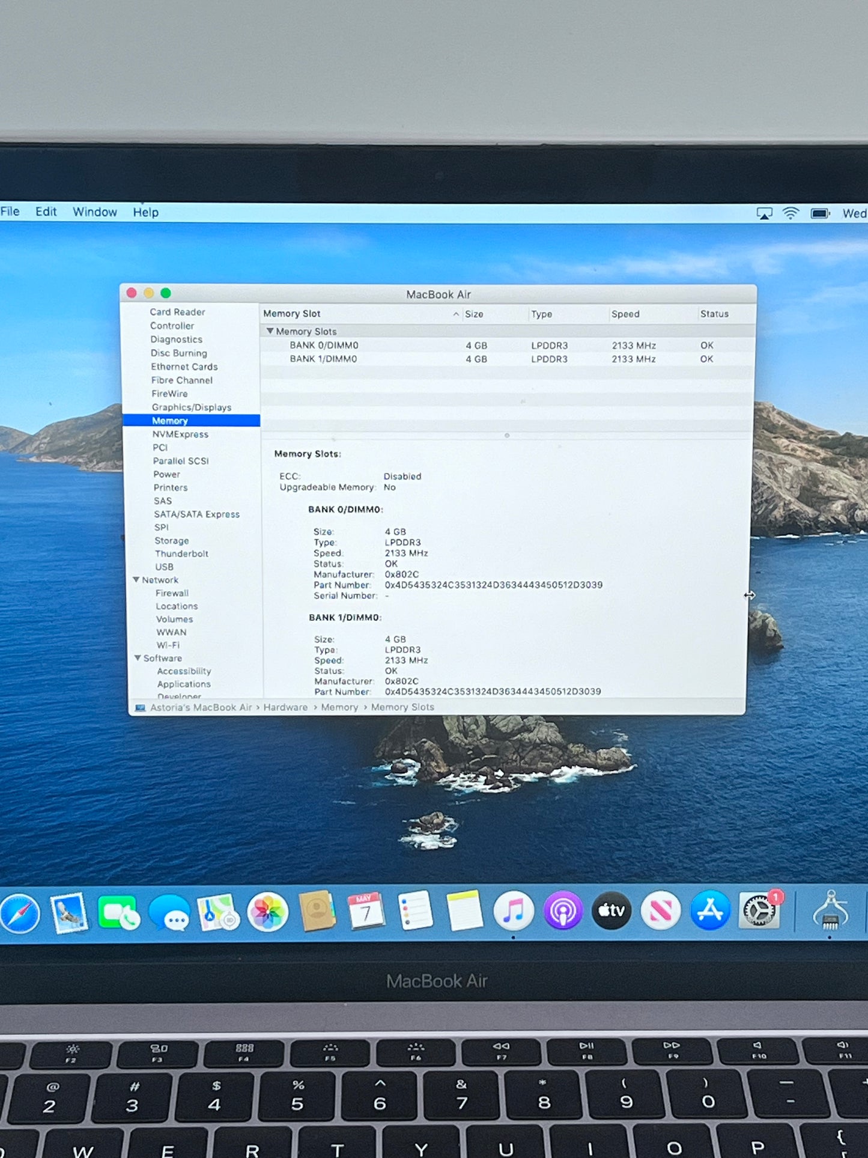Click Memory Slots in the path bar
Image resolution: width=868 pixels, height=1158 pixels.
pyautogui.click(x=402, y=707)
